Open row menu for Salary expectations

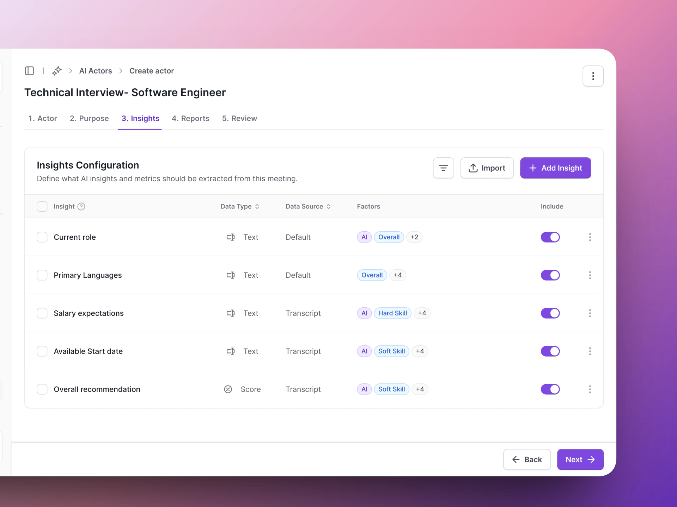click(x=590, y=313)
